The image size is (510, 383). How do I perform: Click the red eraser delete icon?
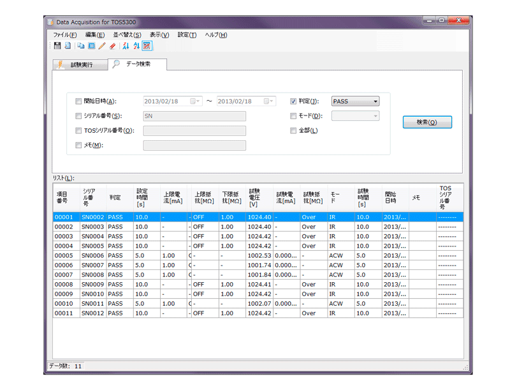click(x=113, y=46)
